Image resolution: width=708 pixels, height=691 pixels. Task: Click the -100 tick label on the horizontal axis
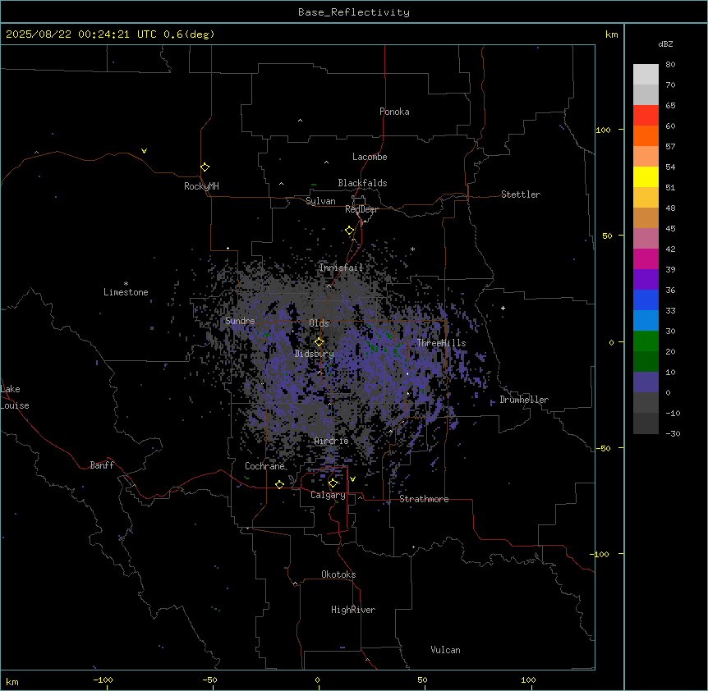click(103, 680)
